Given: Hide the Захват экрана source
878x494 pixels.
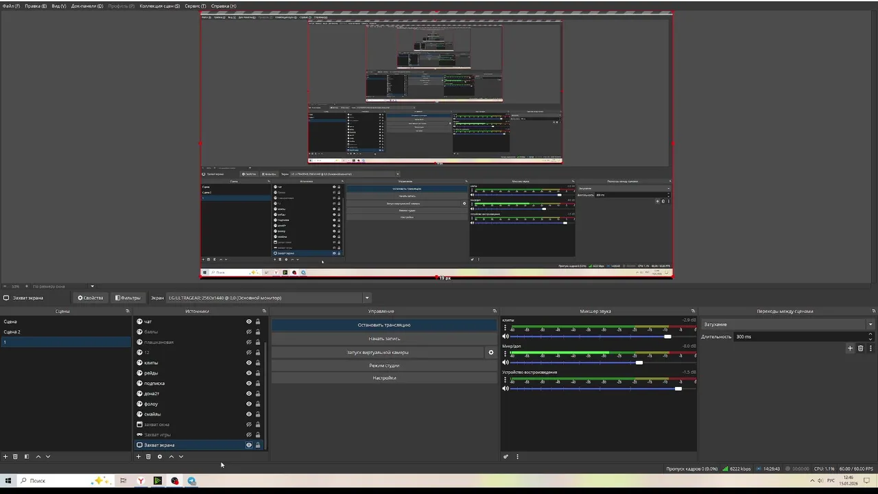Looking at the screenshot, I should point(249,445).
